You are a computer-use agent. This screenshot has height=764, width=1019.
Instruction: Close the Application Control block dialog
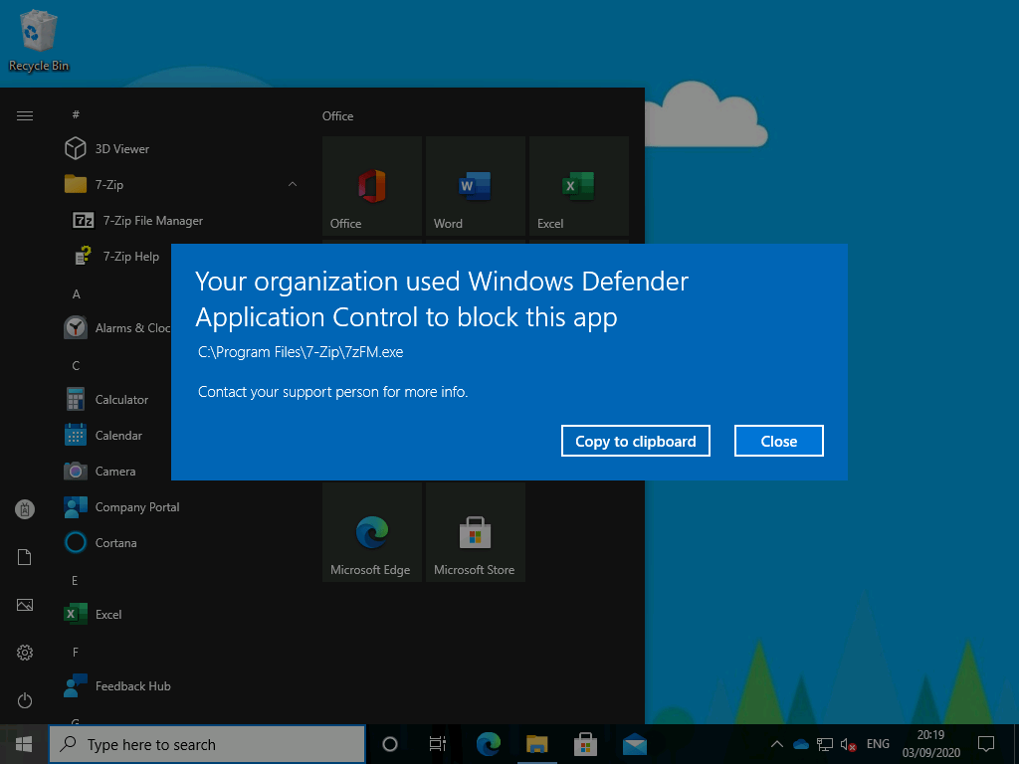coord(778,441)
